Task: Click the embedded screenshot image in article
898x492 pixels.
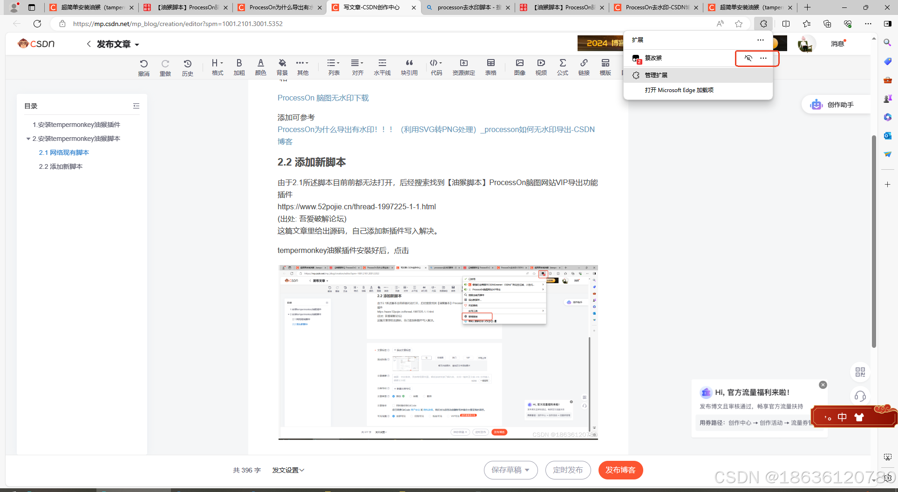Action: [x=438, y=352]
